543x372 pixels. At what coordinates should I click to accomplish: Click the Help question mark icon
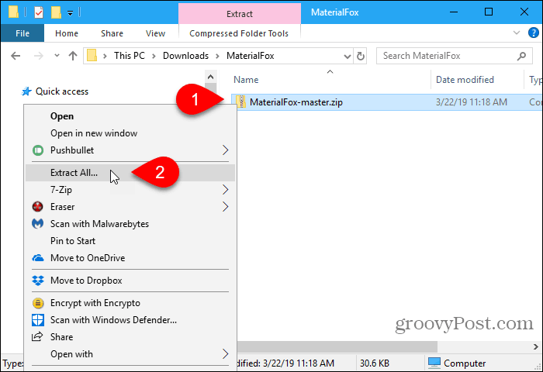tap(533, 33)
